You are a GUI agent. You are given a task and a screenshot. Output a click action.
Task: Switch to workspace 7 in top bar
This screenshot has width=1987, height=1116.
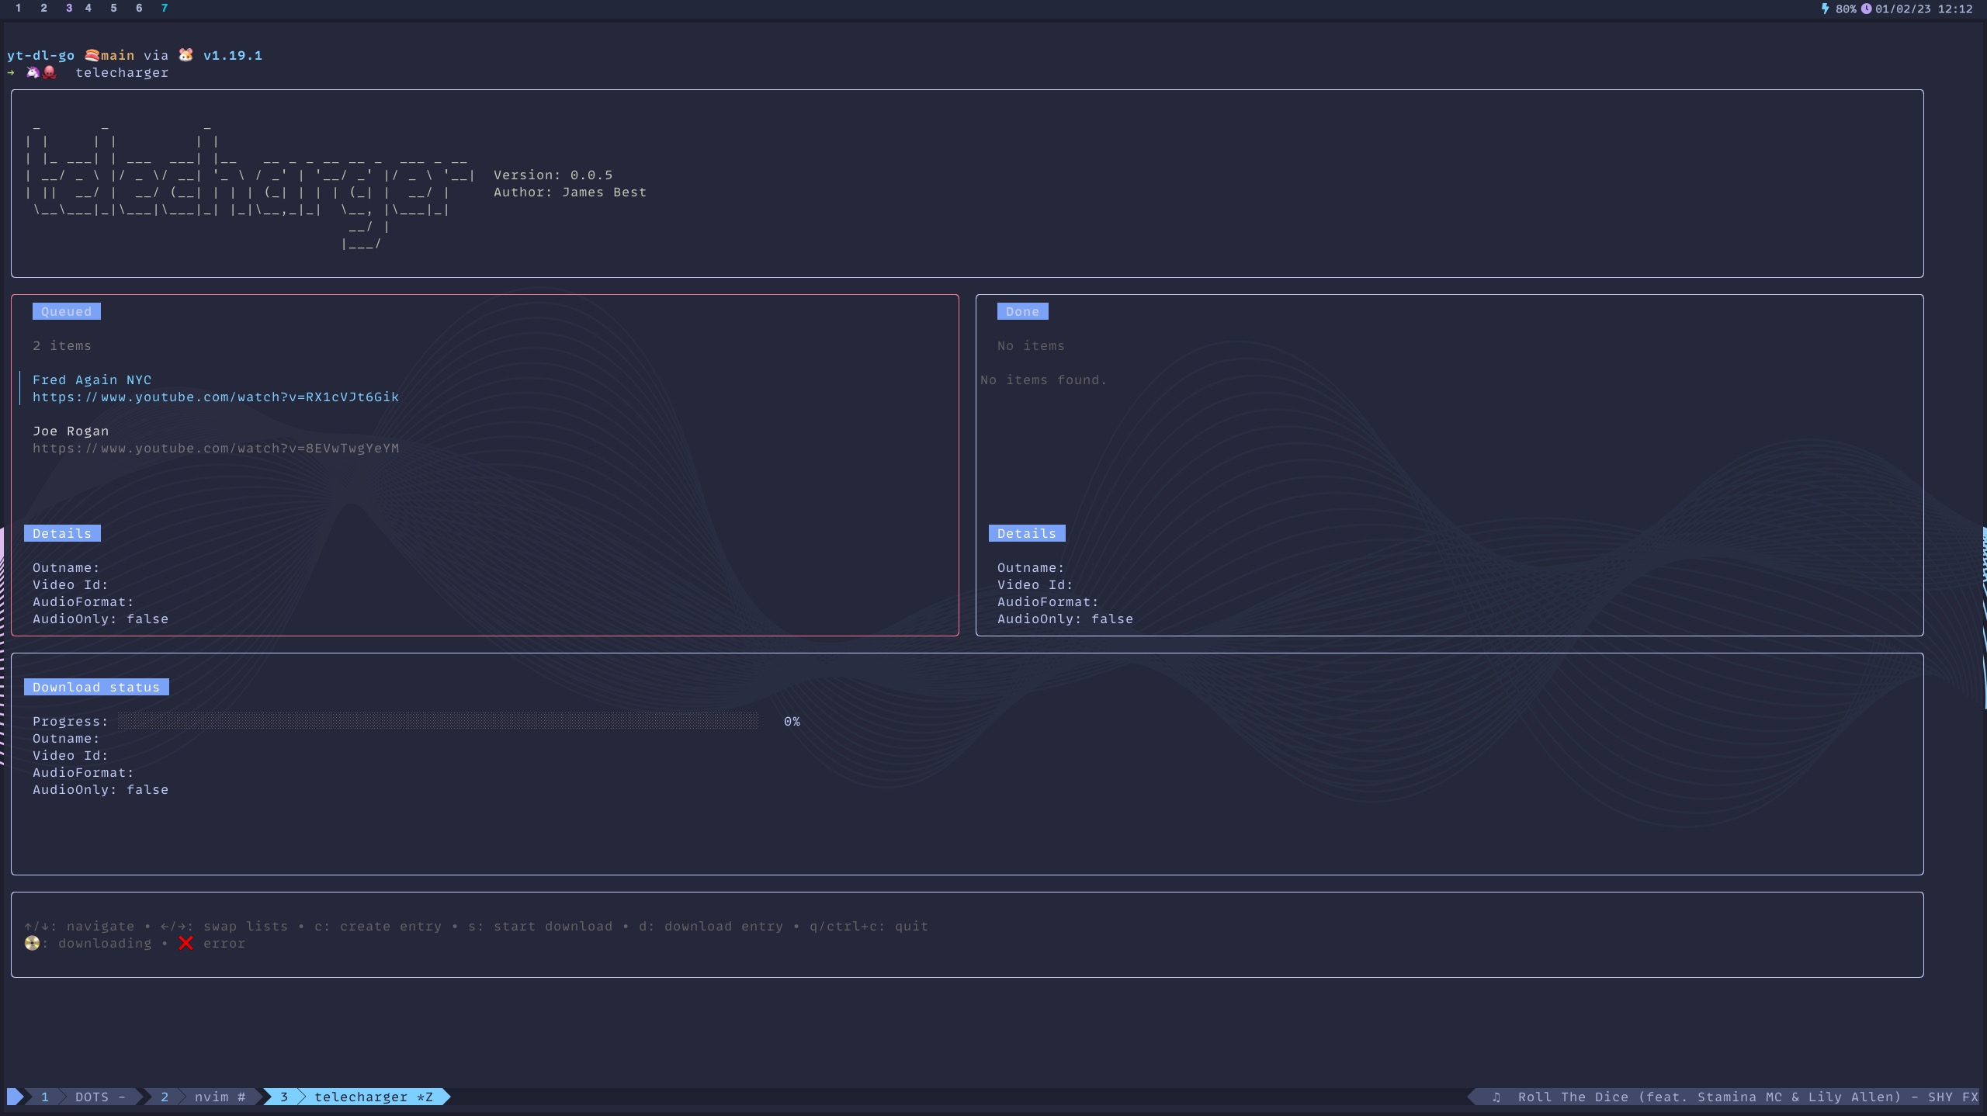pos(164,8)
